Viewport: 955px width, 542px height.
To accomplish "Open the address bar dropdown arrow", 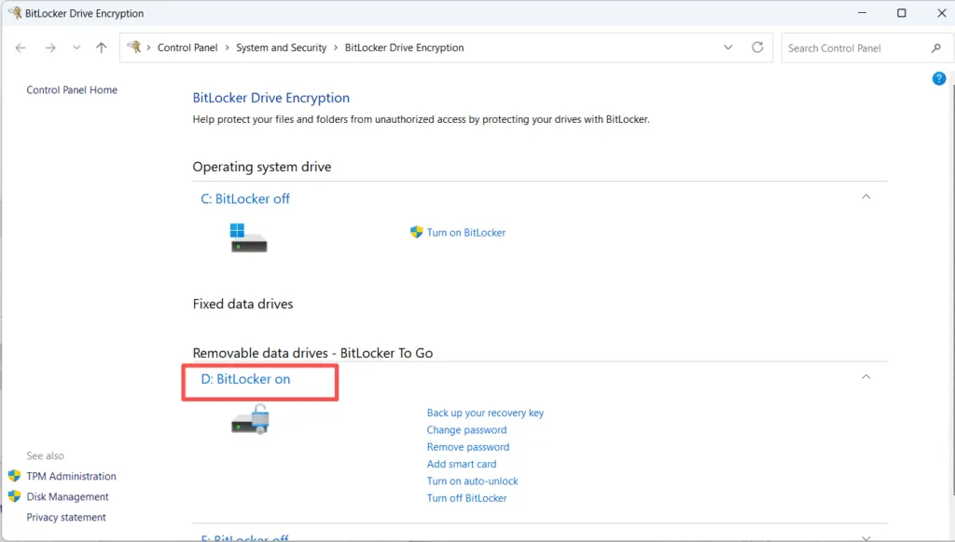I will (727, 47).
